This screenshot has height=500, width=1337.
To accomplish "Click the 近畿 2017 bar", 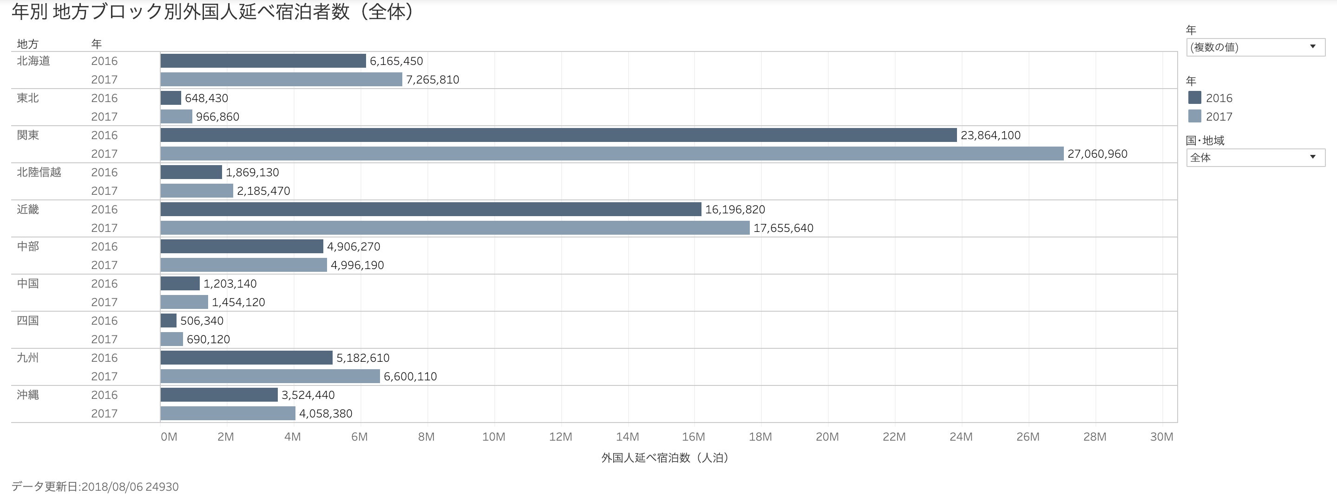I will [x=455, y=228].
